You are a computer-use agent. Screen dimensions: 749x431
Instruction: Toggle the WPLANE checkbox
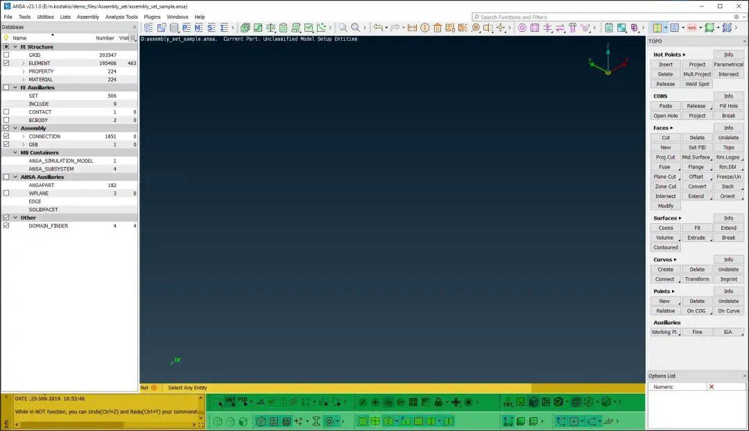[x=6, y=193]
